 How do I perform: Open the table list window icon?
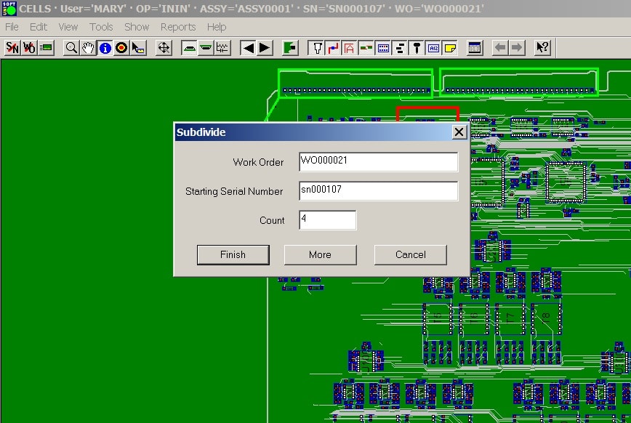point(475,48)
